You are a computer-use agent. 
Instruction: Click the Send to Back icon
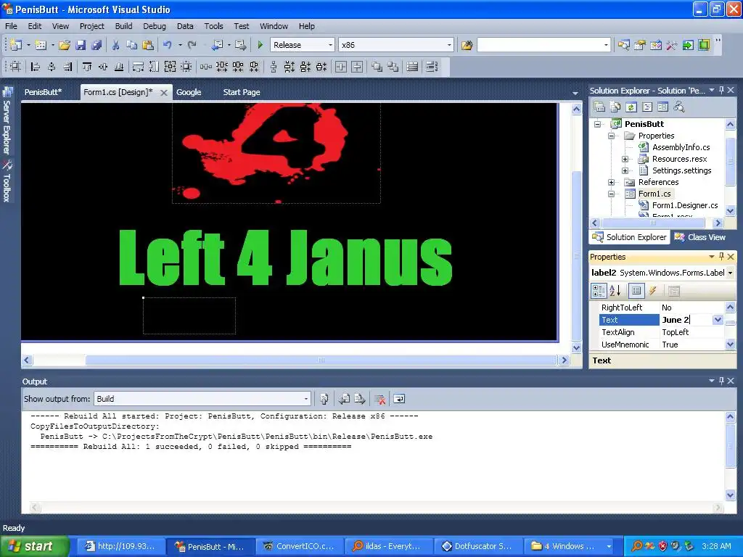393,67
